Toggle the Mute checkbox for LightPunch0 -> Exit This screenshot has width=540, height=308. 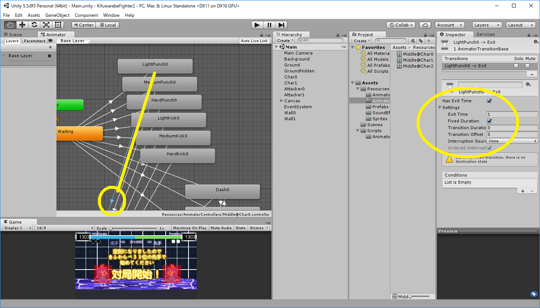527,66
